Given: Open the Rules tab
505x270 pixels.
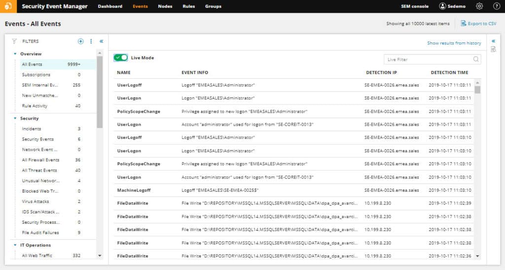Looking at the screenshot, I should 189,6.
